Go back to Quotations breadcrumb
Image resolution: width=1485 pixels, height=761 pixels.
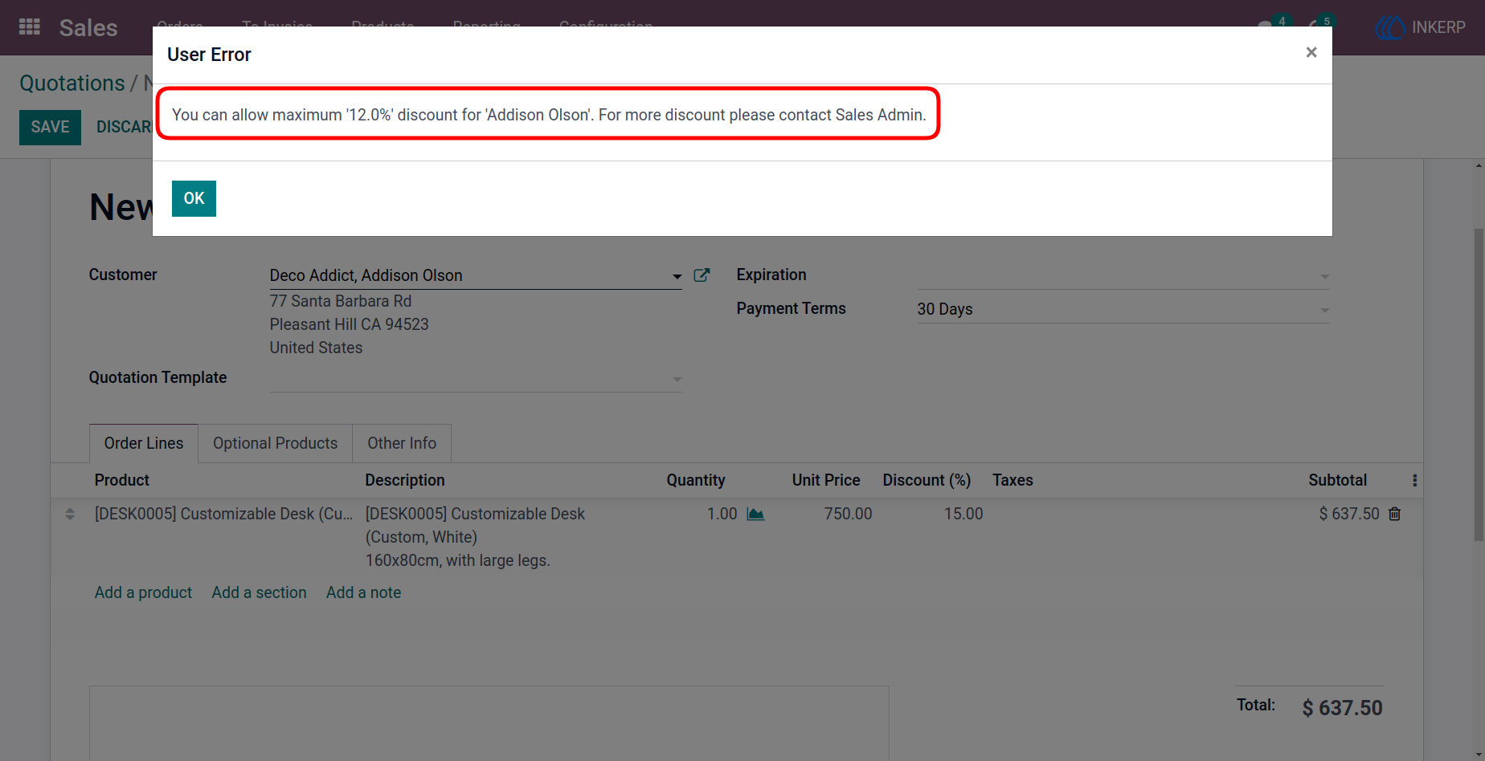(72, 83)
